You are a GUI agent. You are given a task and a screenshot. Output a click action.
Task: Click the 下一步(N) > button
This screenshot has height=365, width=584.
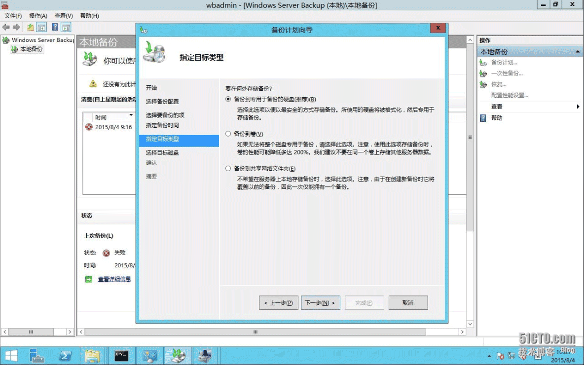click(320, 303)
